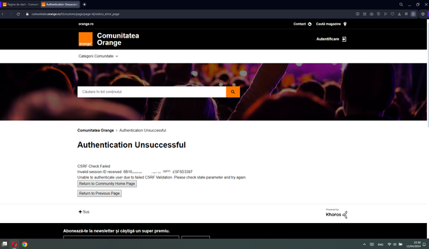429x249 pixels.
Task: Click Comunitatea Orange breadcrumb link
Action: (96, 131)
